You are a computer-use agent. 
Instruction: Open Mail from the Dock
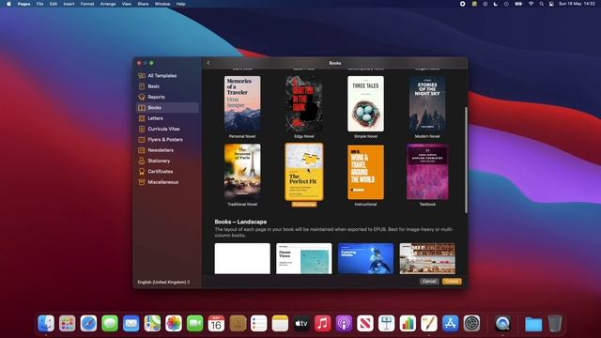pyautogui.click(x=131, y=323)
